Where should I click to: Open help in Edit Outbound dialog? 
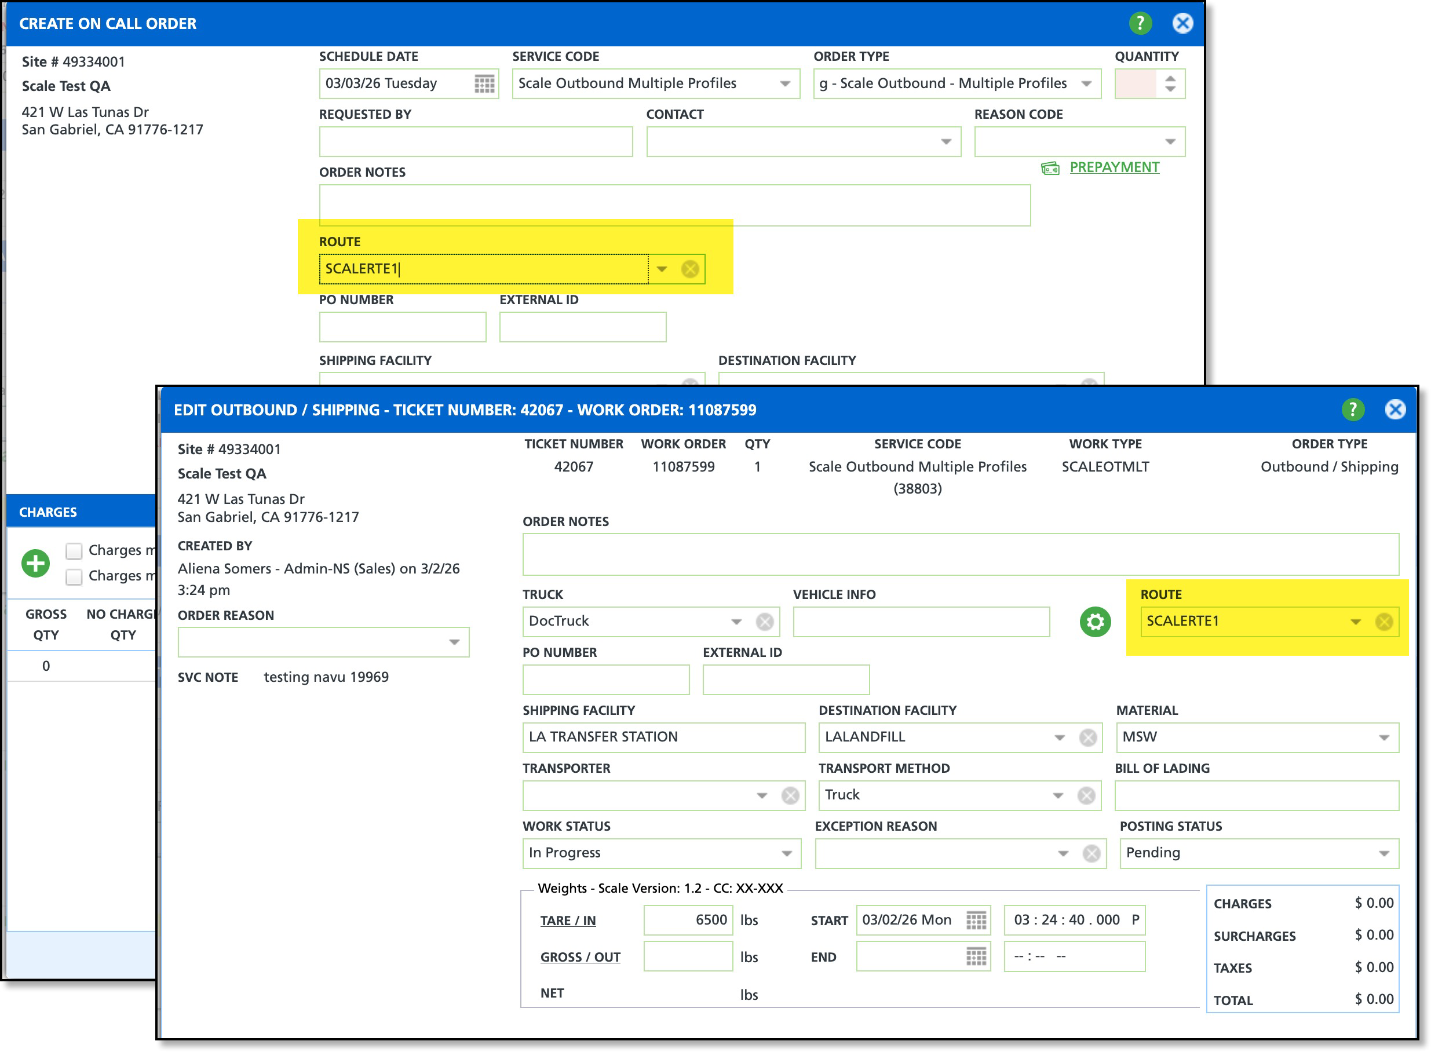[x=1352, y=410]
